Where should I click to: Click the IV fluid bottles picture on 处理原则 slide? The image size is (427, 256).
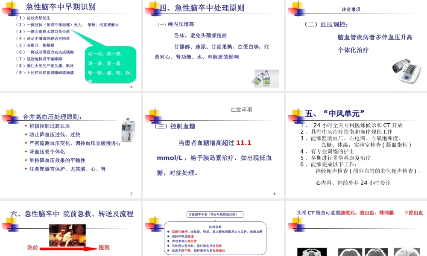tap(267, 78)
